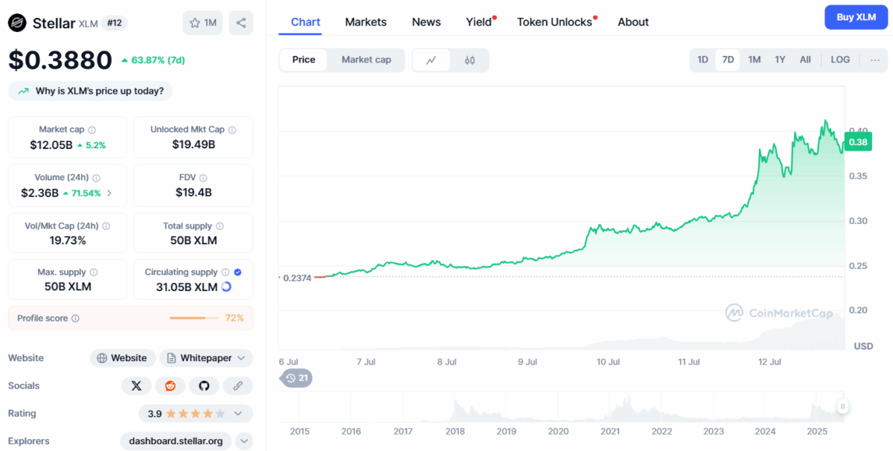Select the Market cap toggle

click(x=366, y=60)
